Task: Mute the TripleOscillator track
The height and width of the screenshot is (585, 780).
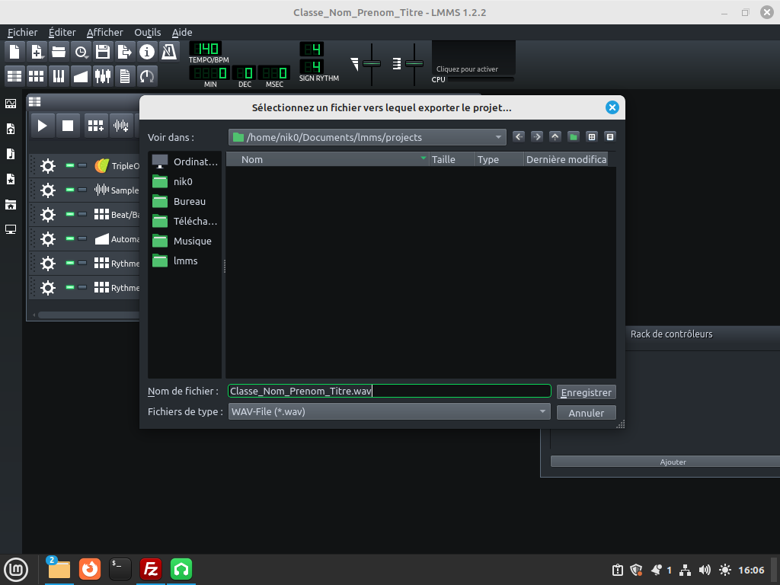Action: point(70,165)
